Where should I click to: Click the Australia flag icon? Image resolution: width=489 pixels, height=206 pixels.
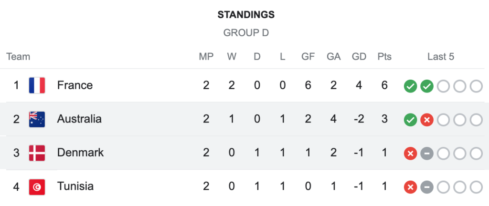(x=37, y=119)
